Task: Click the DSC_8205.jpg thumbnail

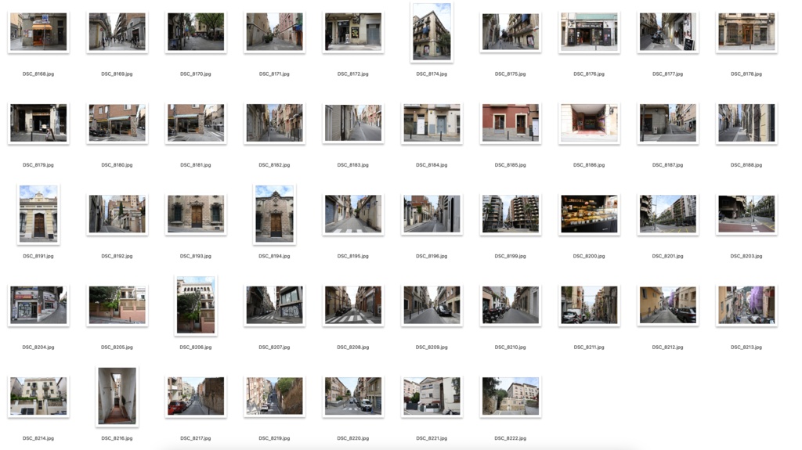Action: [x=117, y=304]
